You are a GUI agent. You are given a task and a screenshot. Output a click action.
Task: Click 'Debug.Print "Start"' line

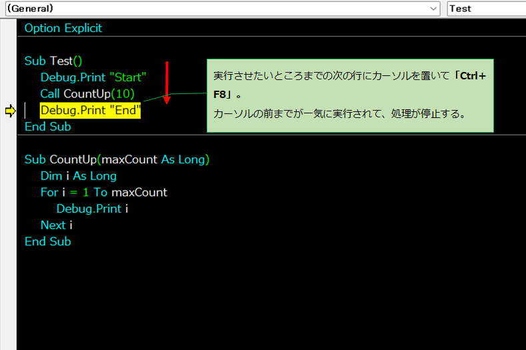click(93, 77)
